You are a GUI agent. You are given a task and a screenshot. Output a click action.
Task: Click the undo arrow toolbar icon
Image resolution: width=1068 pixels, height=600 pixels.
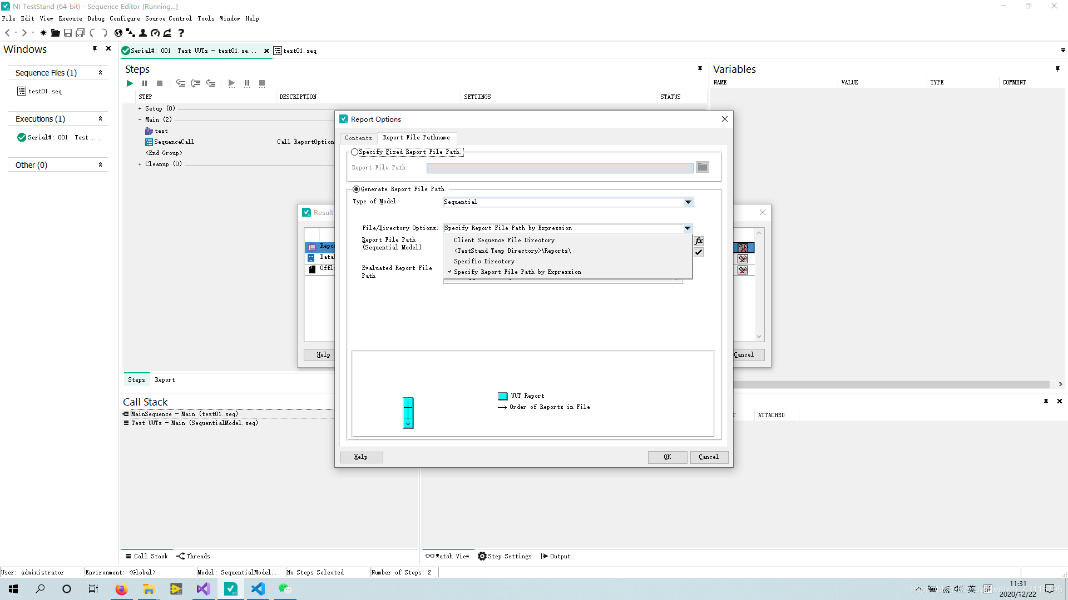[x=92, y=33]
